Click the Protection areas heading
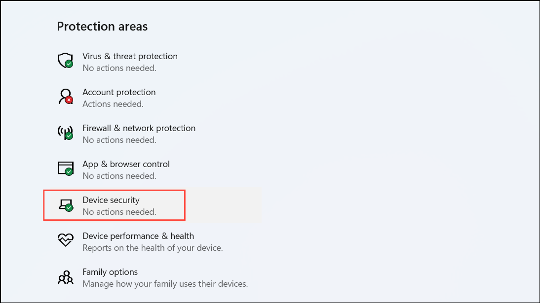 [x=102, y=26]
